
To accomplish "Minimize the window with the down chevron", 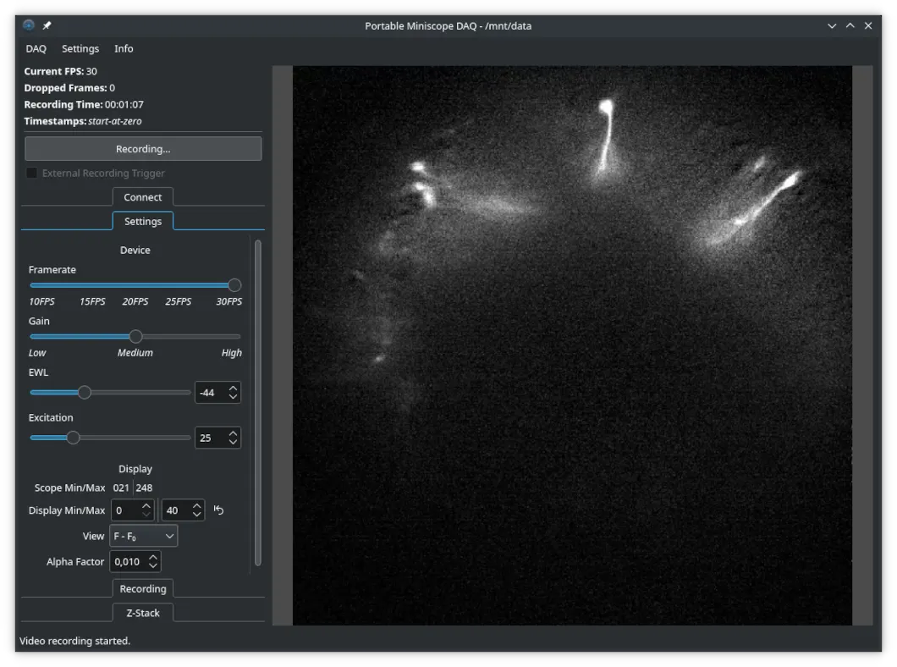I will pyautogui.click(x=832, y=25).
